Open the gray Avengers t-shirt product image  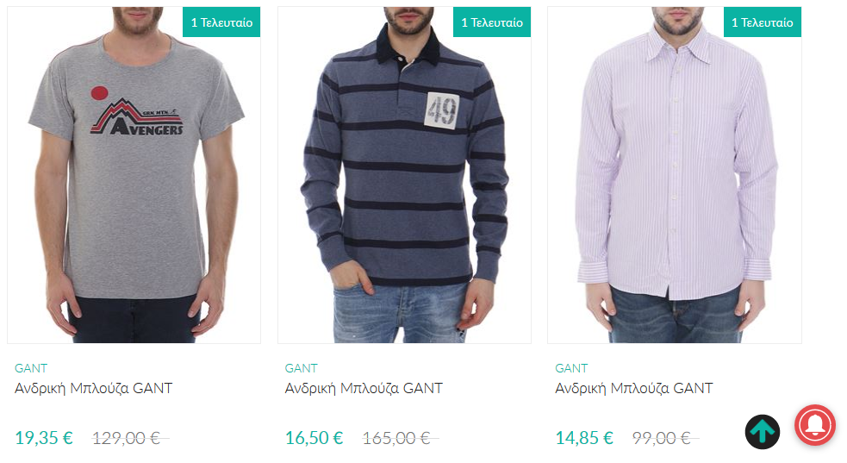(x=134, y=175)
